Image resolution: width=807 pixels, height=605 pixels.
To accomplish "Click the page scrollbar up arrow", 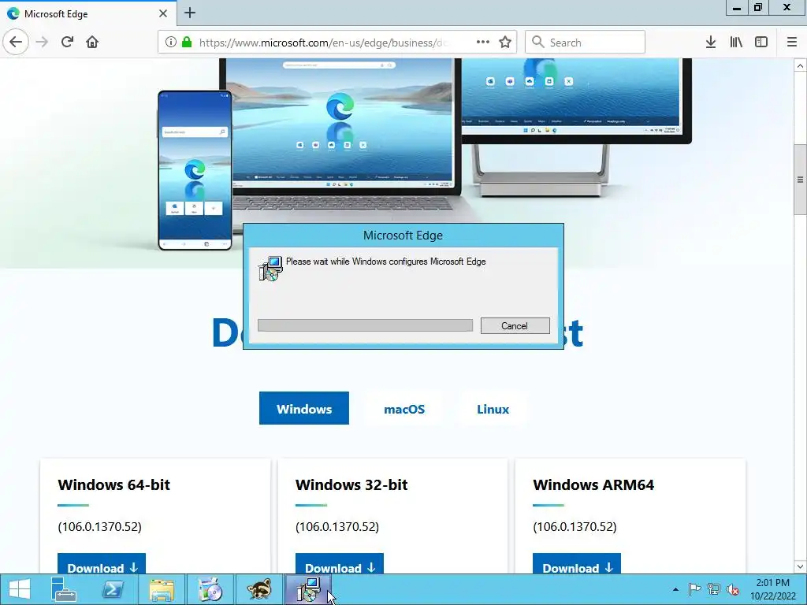I will click(801, 66).
